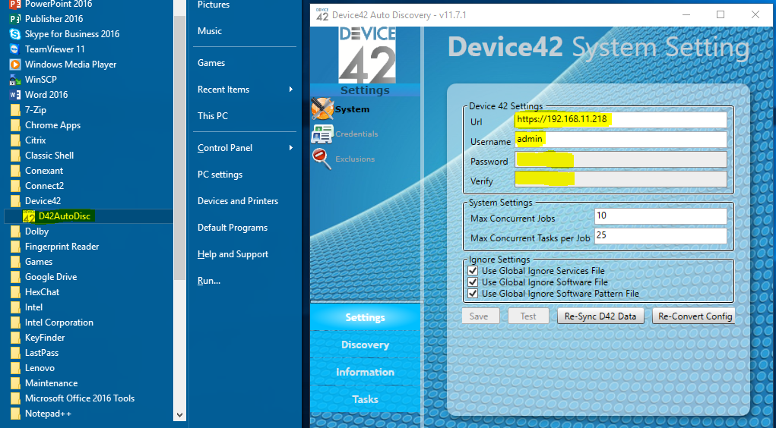Open PC settings

pyautogui.click(x=220, y=175)
